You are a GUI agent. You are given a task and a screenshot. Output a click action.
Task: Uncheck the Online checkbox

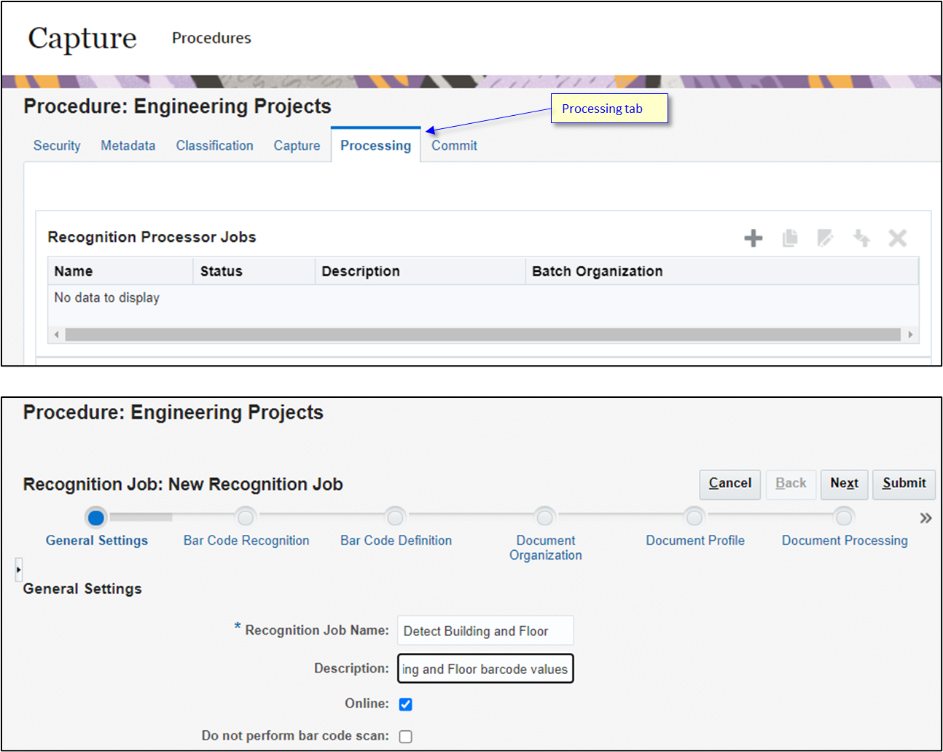[x=405, y=704]
